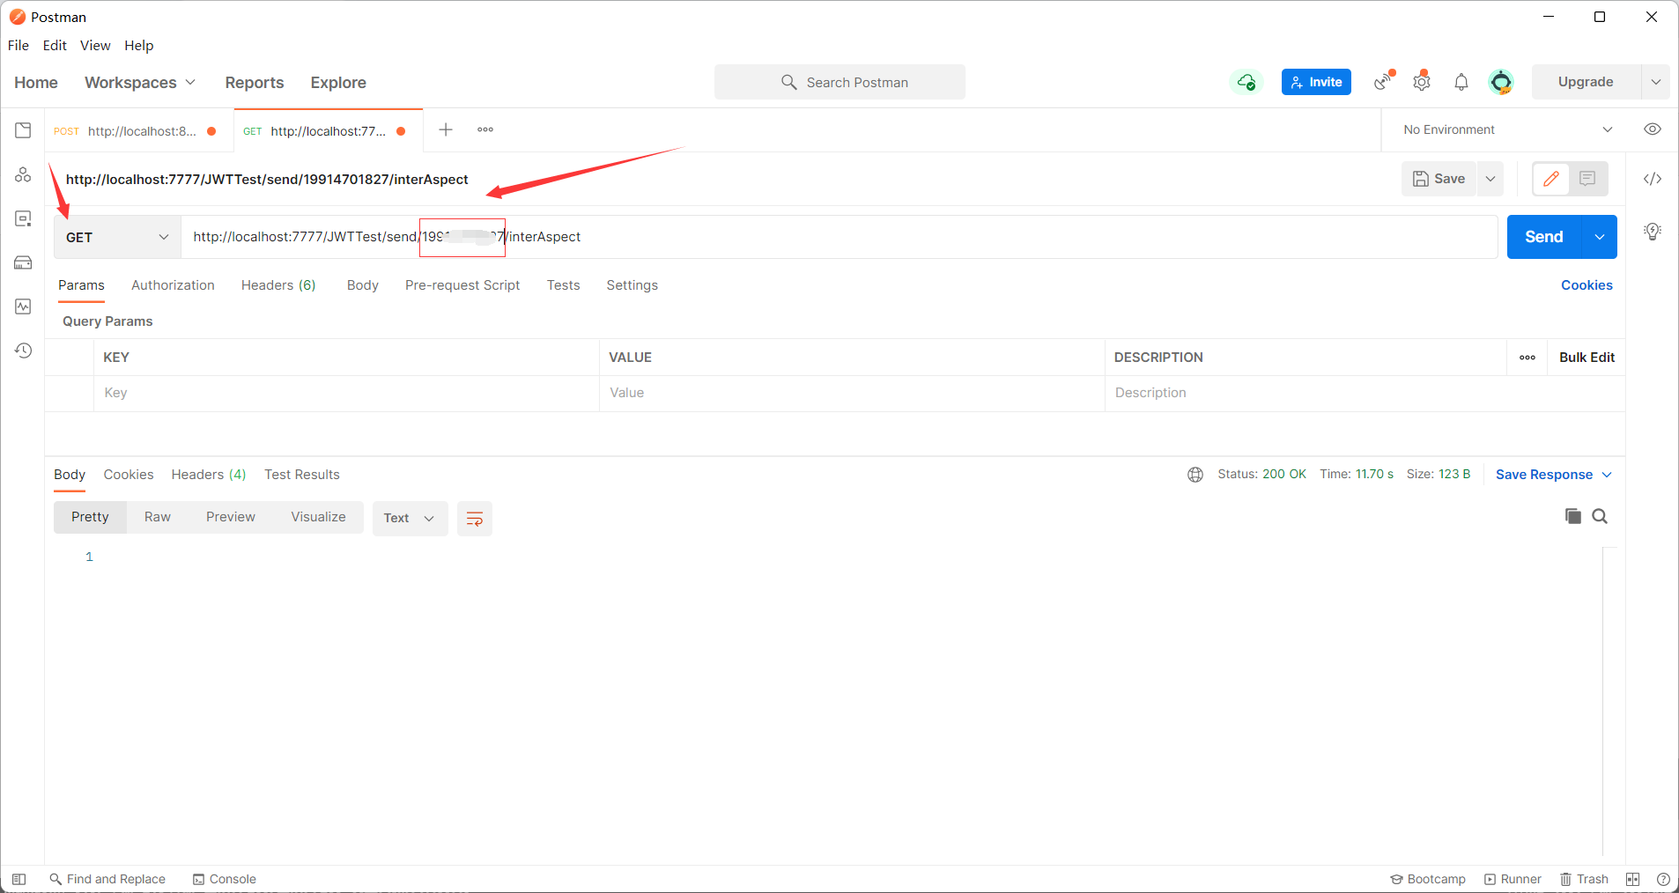Open the Monitors sidebar icon

[x=23, y=306]
